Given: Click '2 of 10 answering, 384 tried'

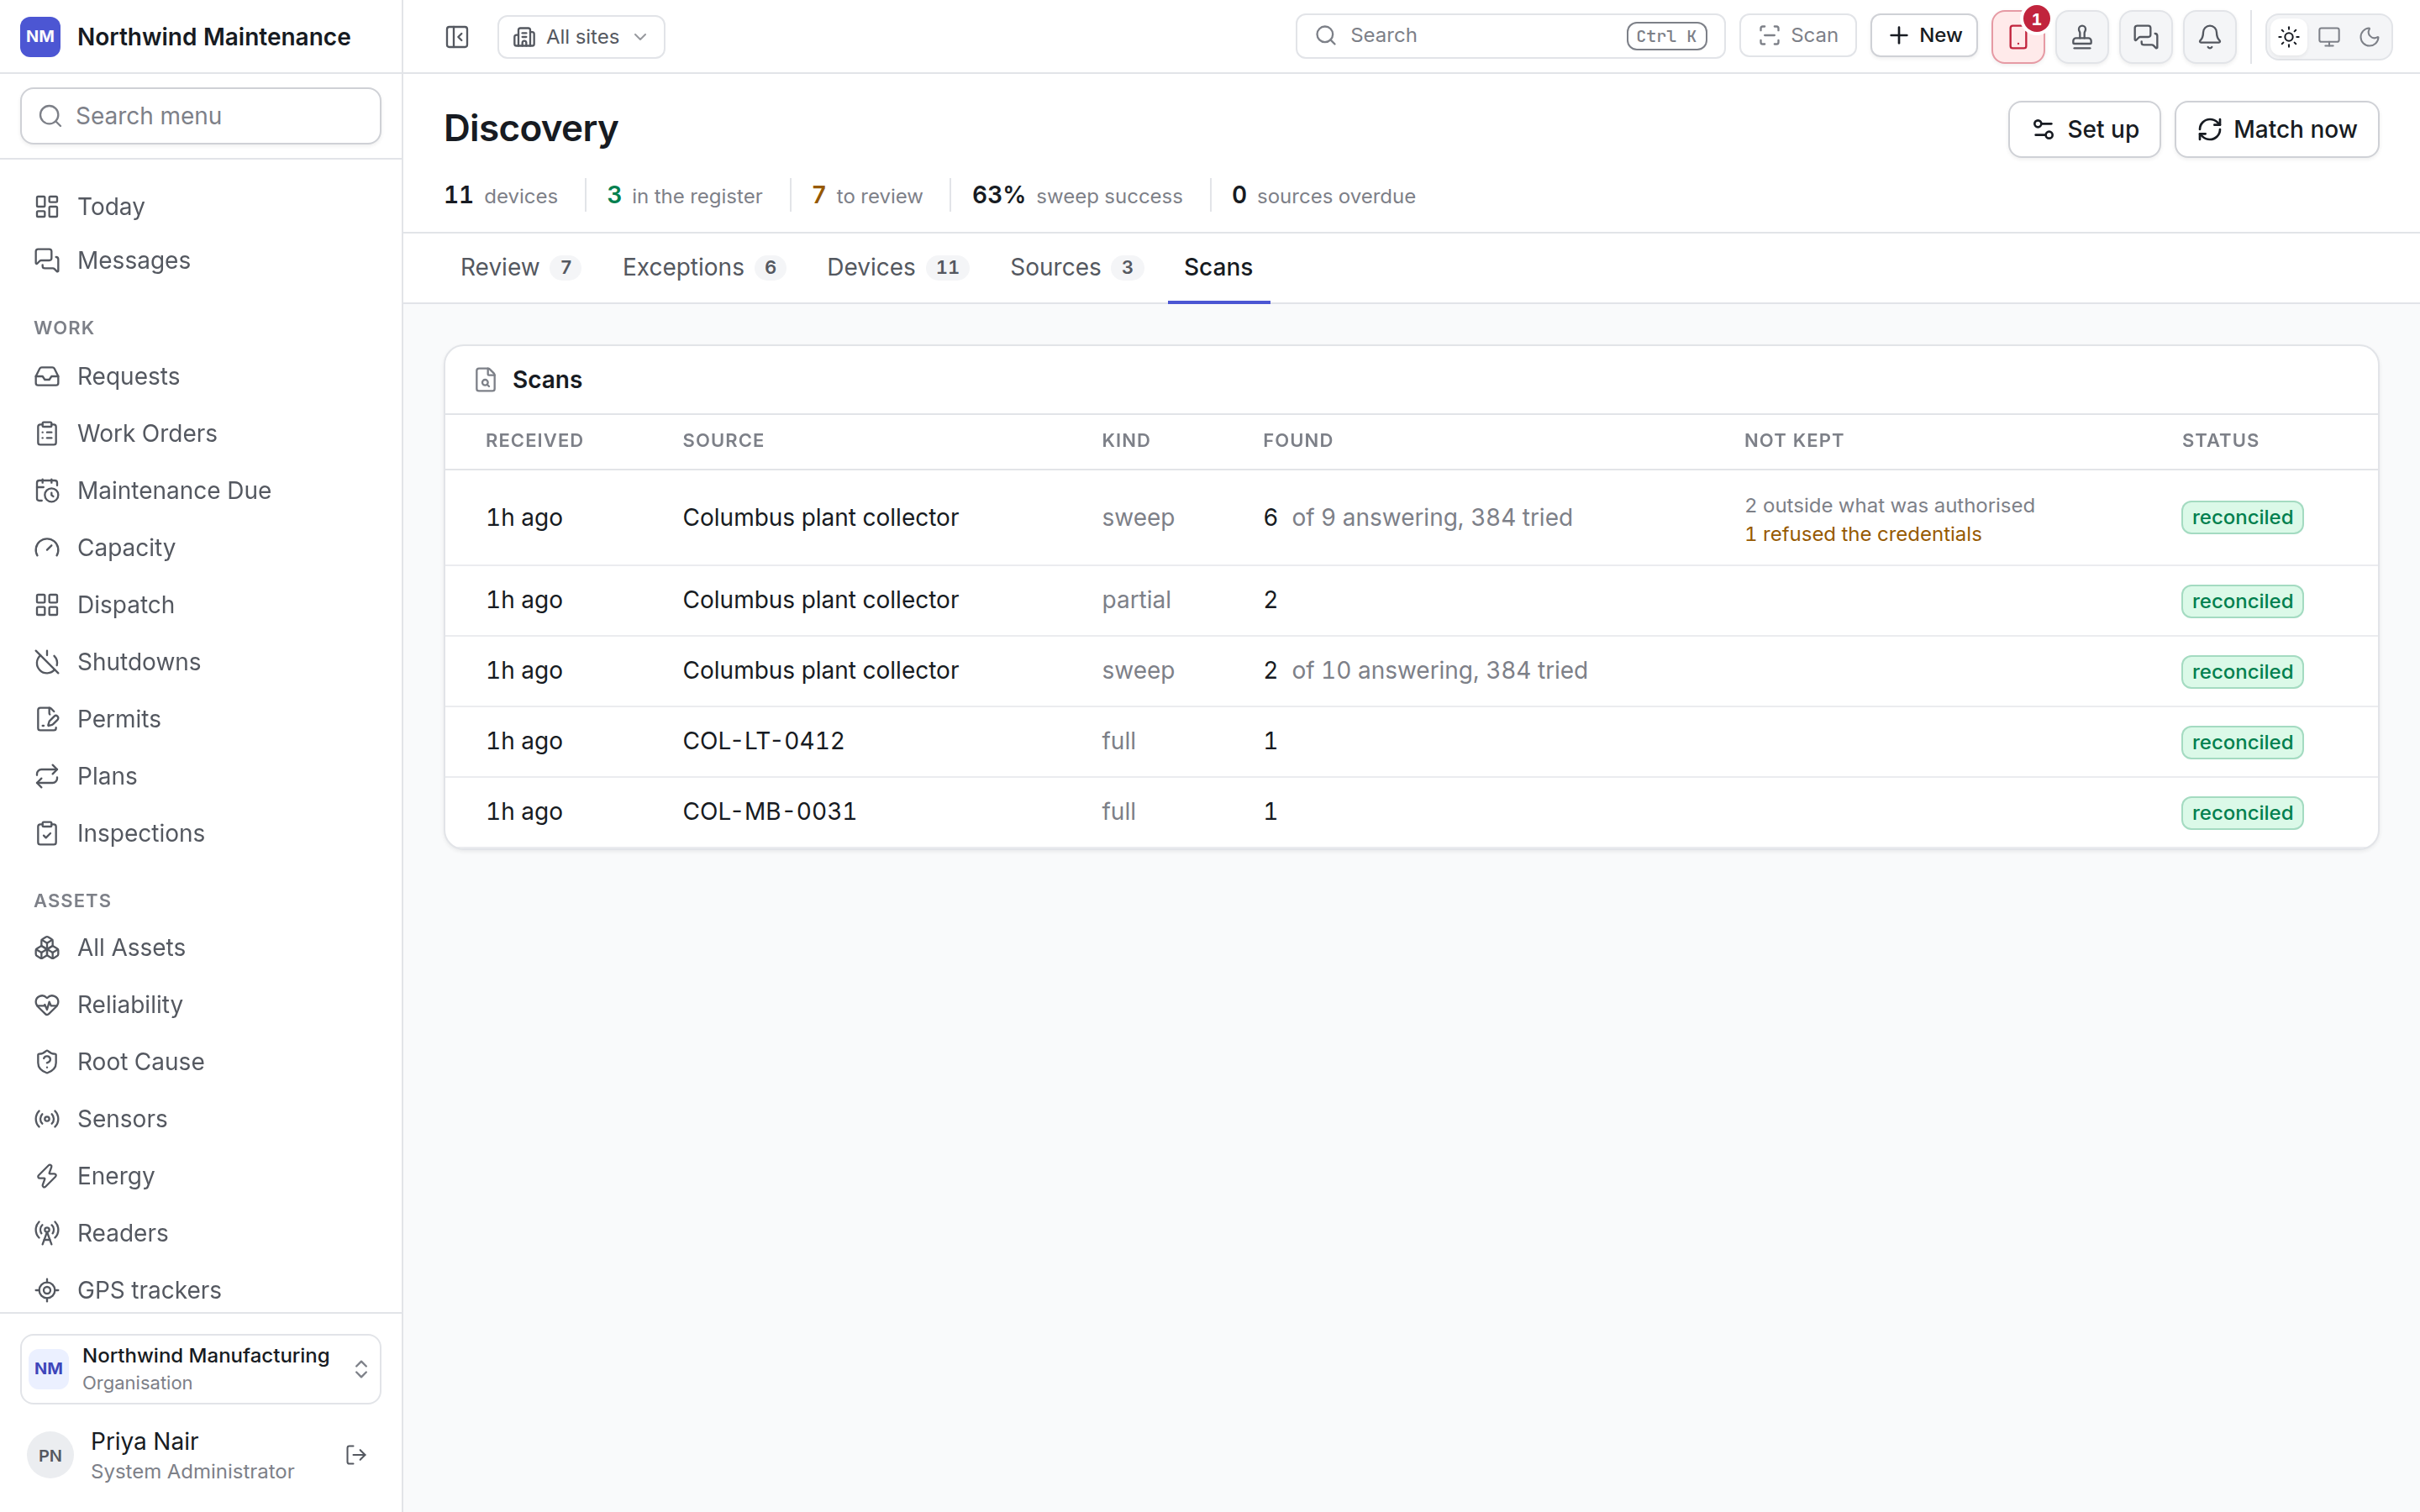Looking at the screenshot, I should tap(1425, 670).
